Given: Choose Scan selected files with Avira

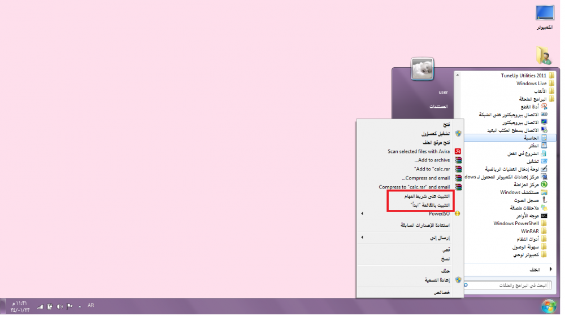Looking at the screenshot, I should pos(419,151).
